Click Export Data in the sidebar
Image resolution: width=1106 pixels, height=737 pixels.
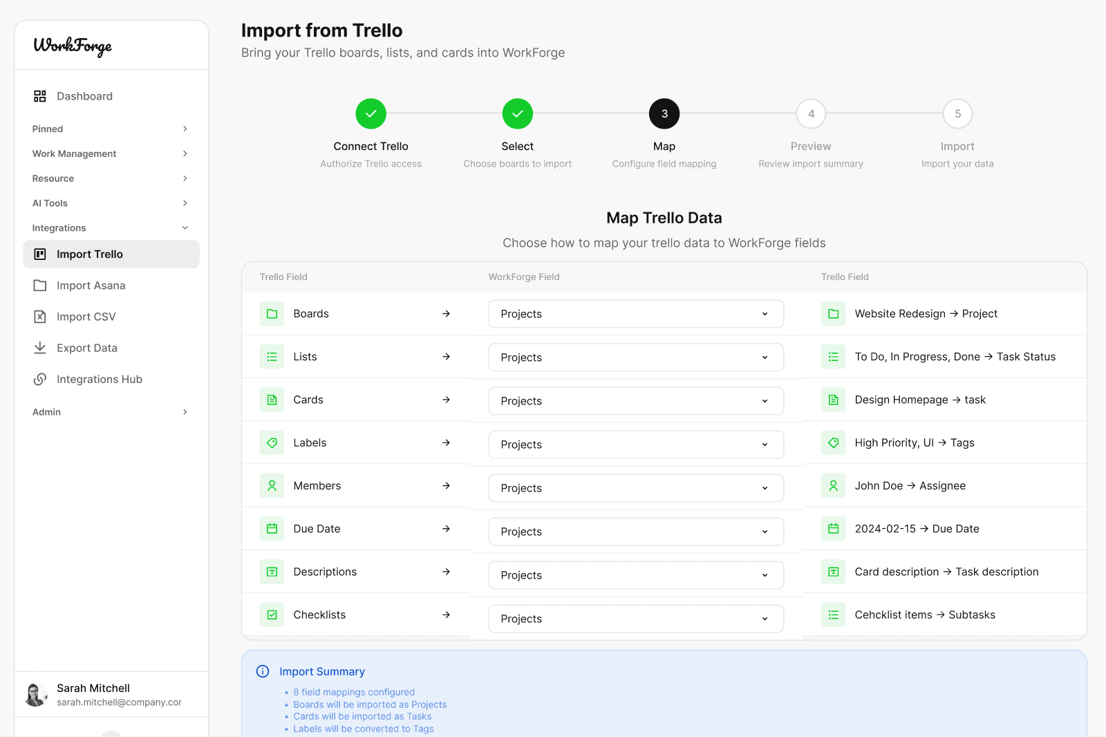coord(86,347)
